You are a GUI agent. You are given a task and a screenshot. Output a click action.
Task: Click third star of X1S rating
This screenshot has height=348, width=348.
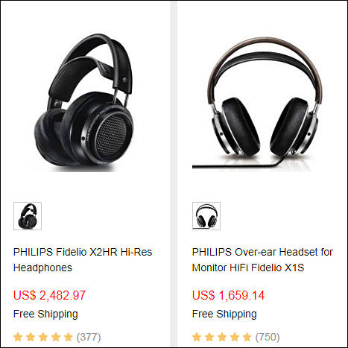pos(222,337)
